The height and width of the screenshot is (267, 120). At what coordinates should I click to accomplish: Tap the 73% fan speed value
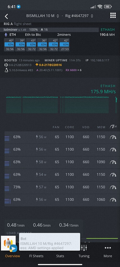pos(17,187)
